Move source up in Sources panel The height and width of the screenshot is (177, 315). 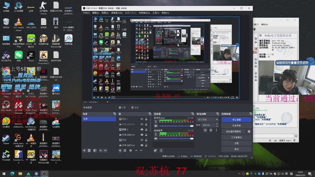click(x=136, y=150)
